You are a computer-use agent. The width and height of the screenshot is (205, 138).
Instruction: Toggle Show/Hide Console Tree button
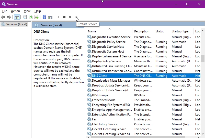pos(17,17)
